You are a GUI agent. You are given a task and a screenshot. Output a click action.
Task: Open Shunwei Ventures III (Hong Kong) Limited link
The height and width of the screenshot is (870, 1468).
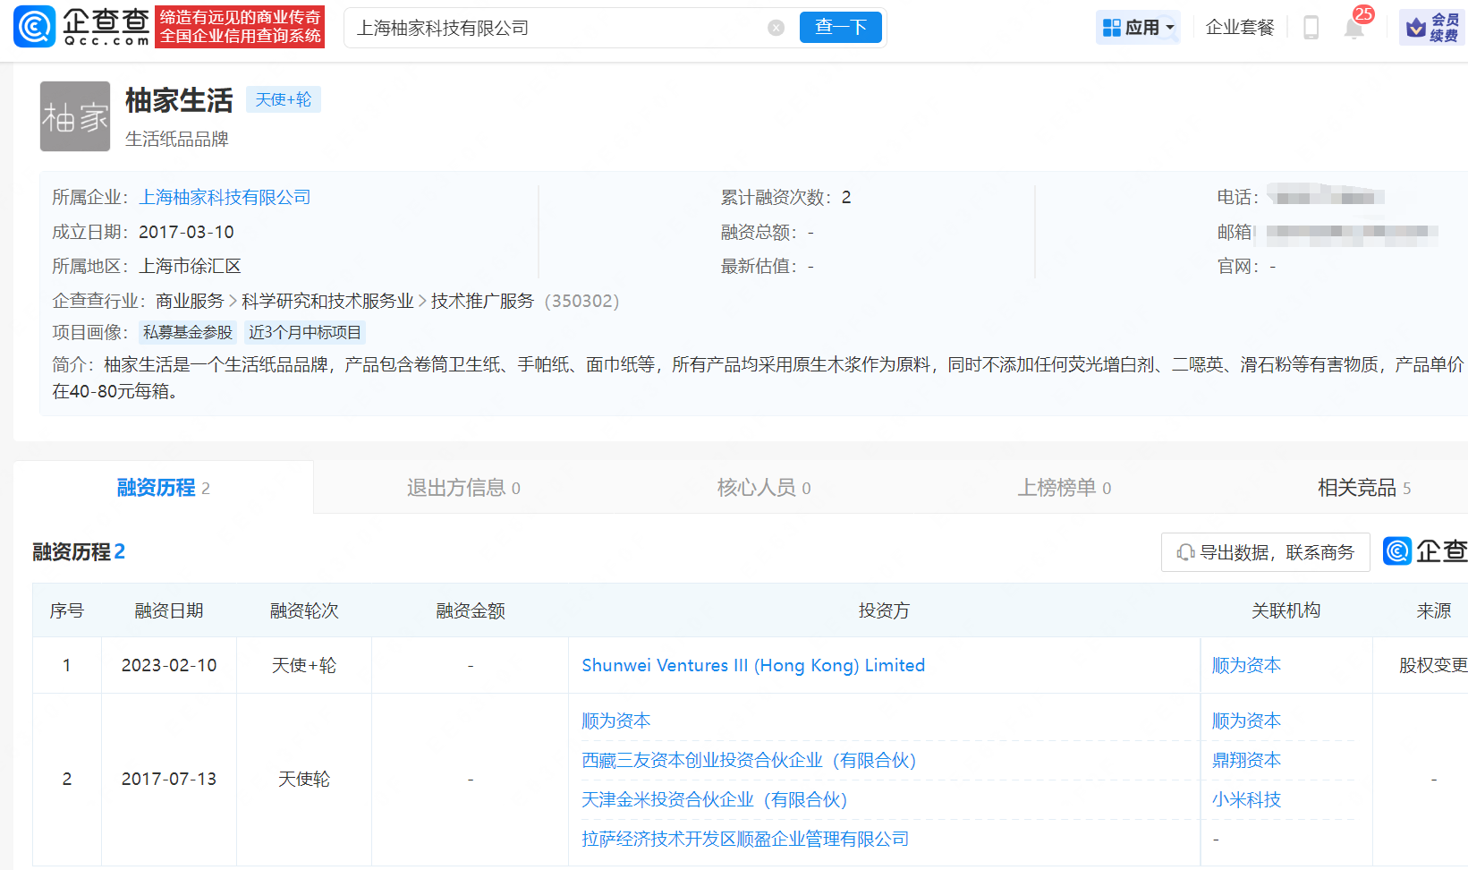click(753, 665)
